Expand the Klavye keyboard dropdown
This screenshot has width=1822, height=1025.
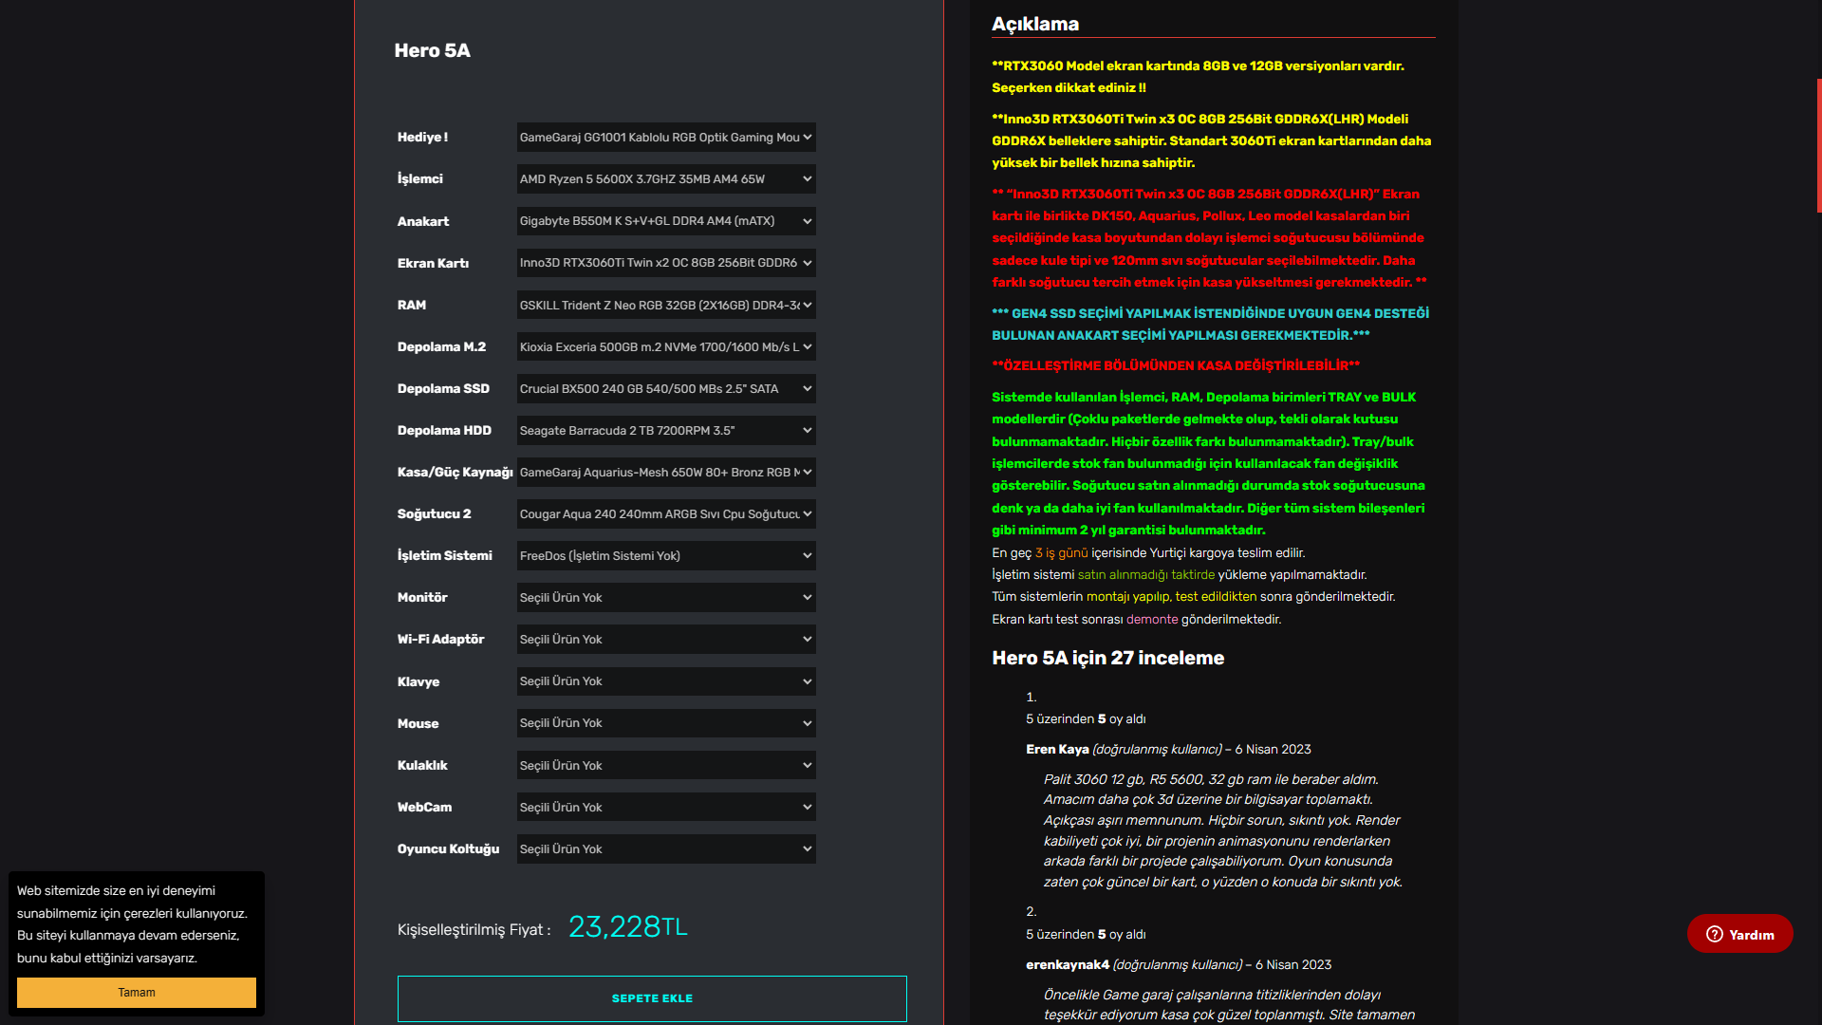[665, 681]
